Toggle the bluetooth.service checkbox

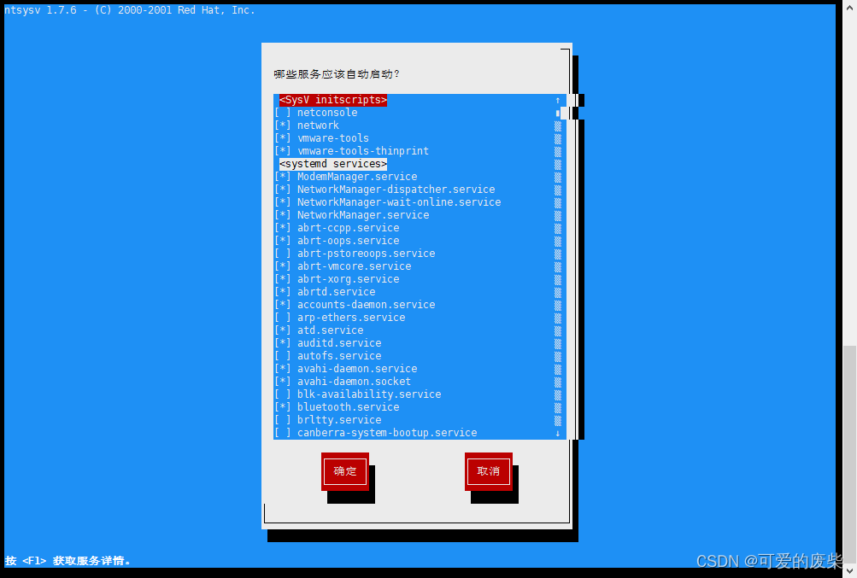click(283, 407)
